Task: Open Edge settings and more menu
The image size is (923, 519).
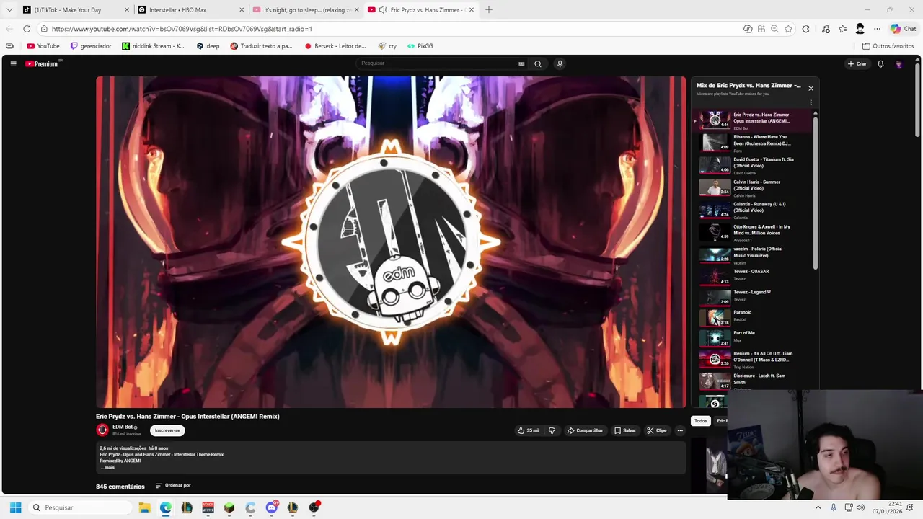Action: tap(877, 29)
